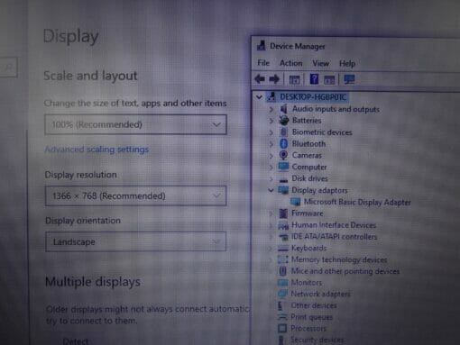Screen dimensions: 460x345
Task: Select the Network adapters icon
Action: tap(282, 294)
